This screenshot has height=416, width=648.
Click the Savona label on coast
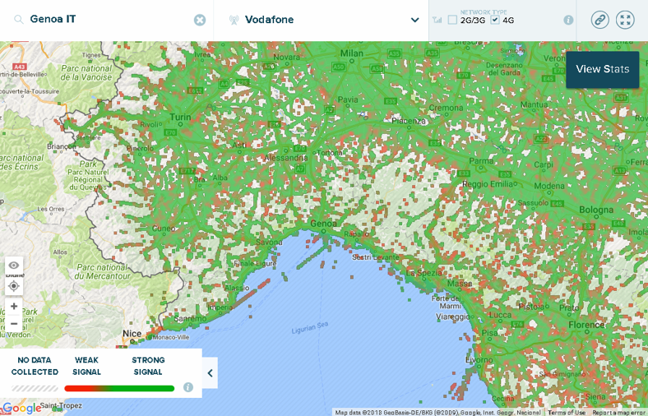tap(269, 242)
